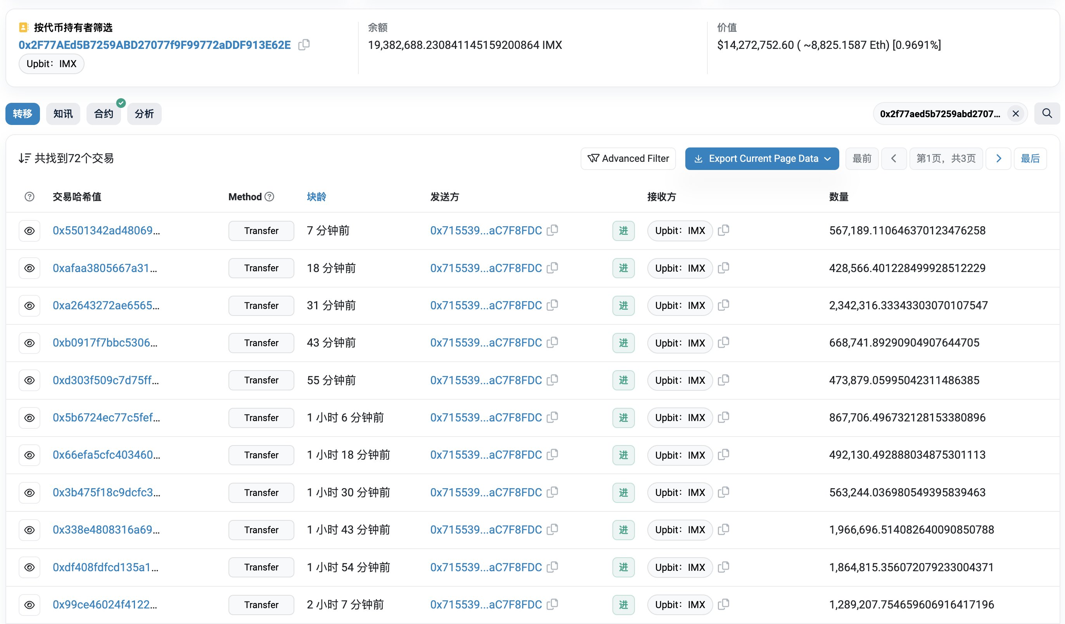
Task: Expand Export Current Page Data dropdown
Action: [x=762, y=159]
